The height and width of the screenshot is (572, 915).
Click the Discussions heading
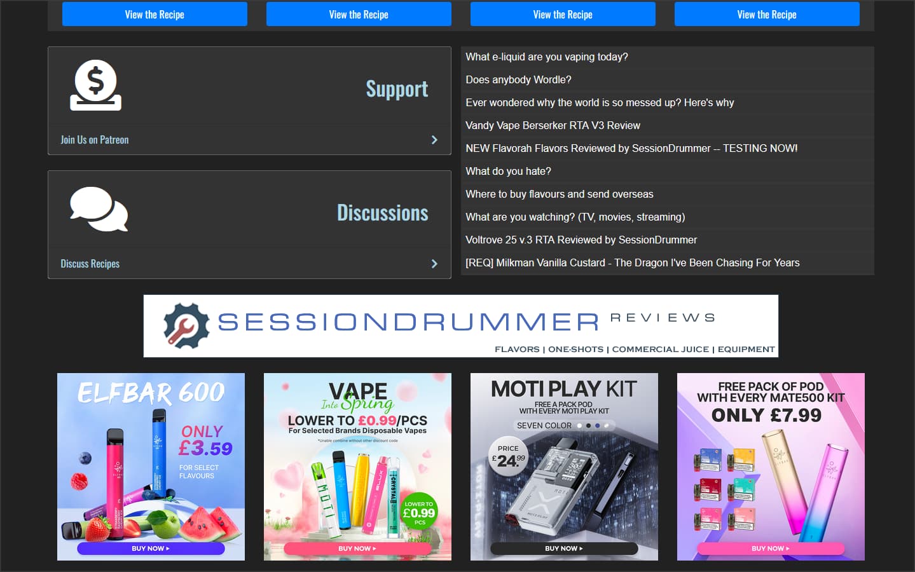383,213
